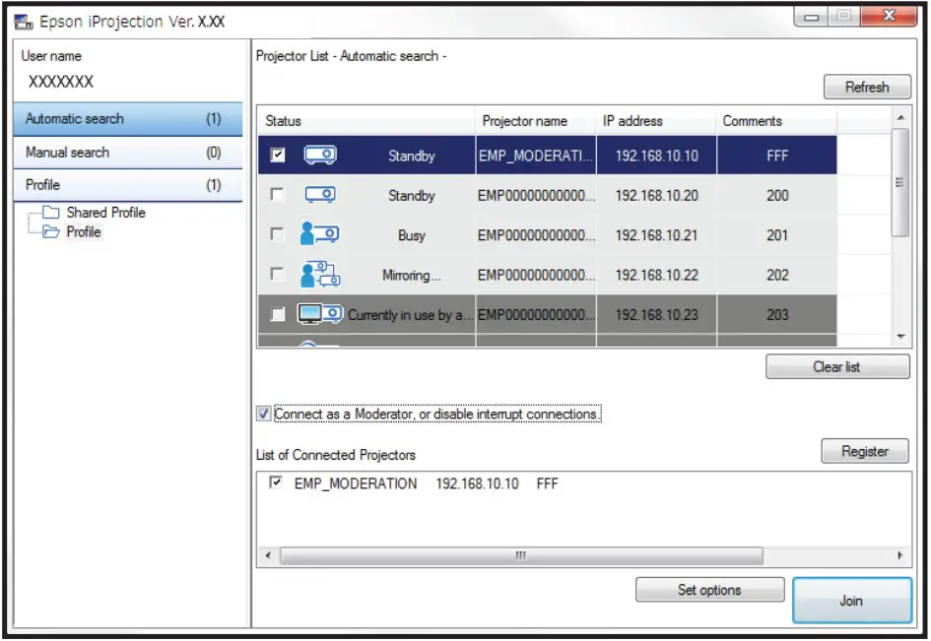Uncheck the EMP_MODERATION projector in Automatic search
Screen dimensions: 931x641
pyautogui.click(x=277, y=155)
